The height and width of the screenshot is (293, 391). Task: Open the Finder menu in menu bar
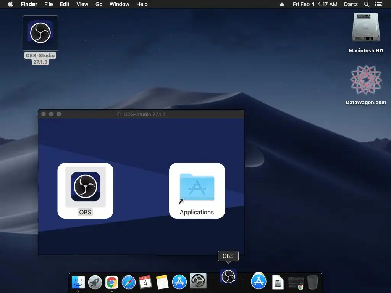tap(29, 4)
